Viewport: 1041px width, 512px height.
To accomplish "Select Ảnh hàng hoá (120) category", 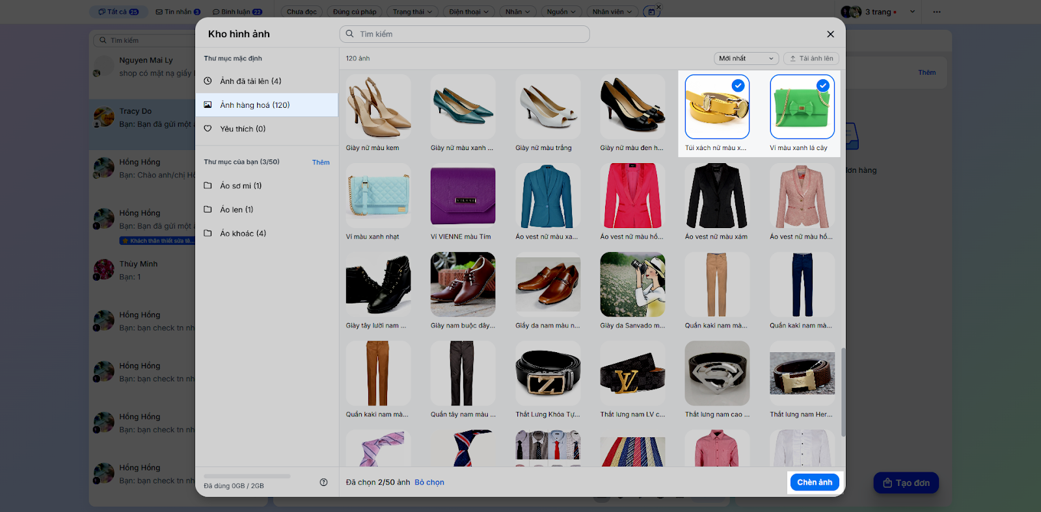I will (267, 105).
